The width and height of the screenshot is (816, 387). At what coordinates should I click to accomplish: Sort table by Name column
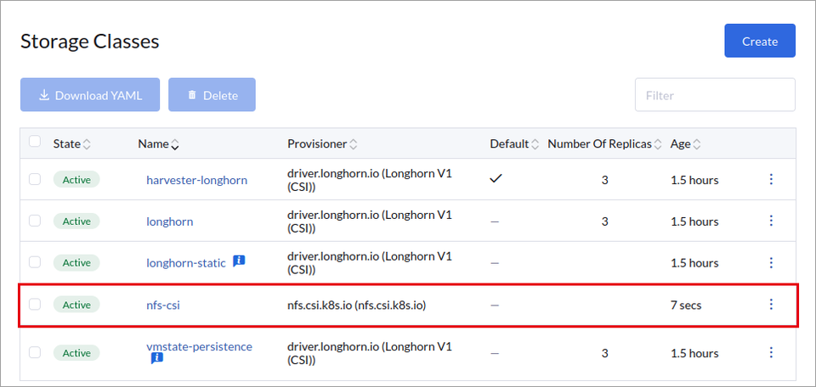pyautogui.click(x=158, y=144)
